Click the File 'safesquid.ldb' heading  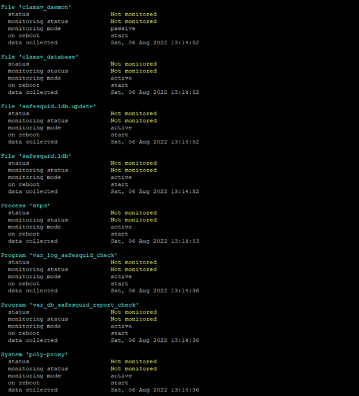click(x=36, y=155)
